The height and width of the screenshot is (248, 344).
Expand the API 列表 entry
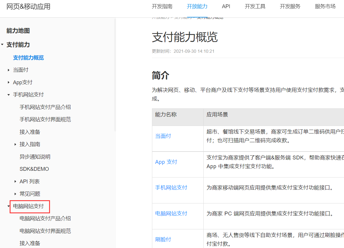pyautogui.click(x=15, y=181)
